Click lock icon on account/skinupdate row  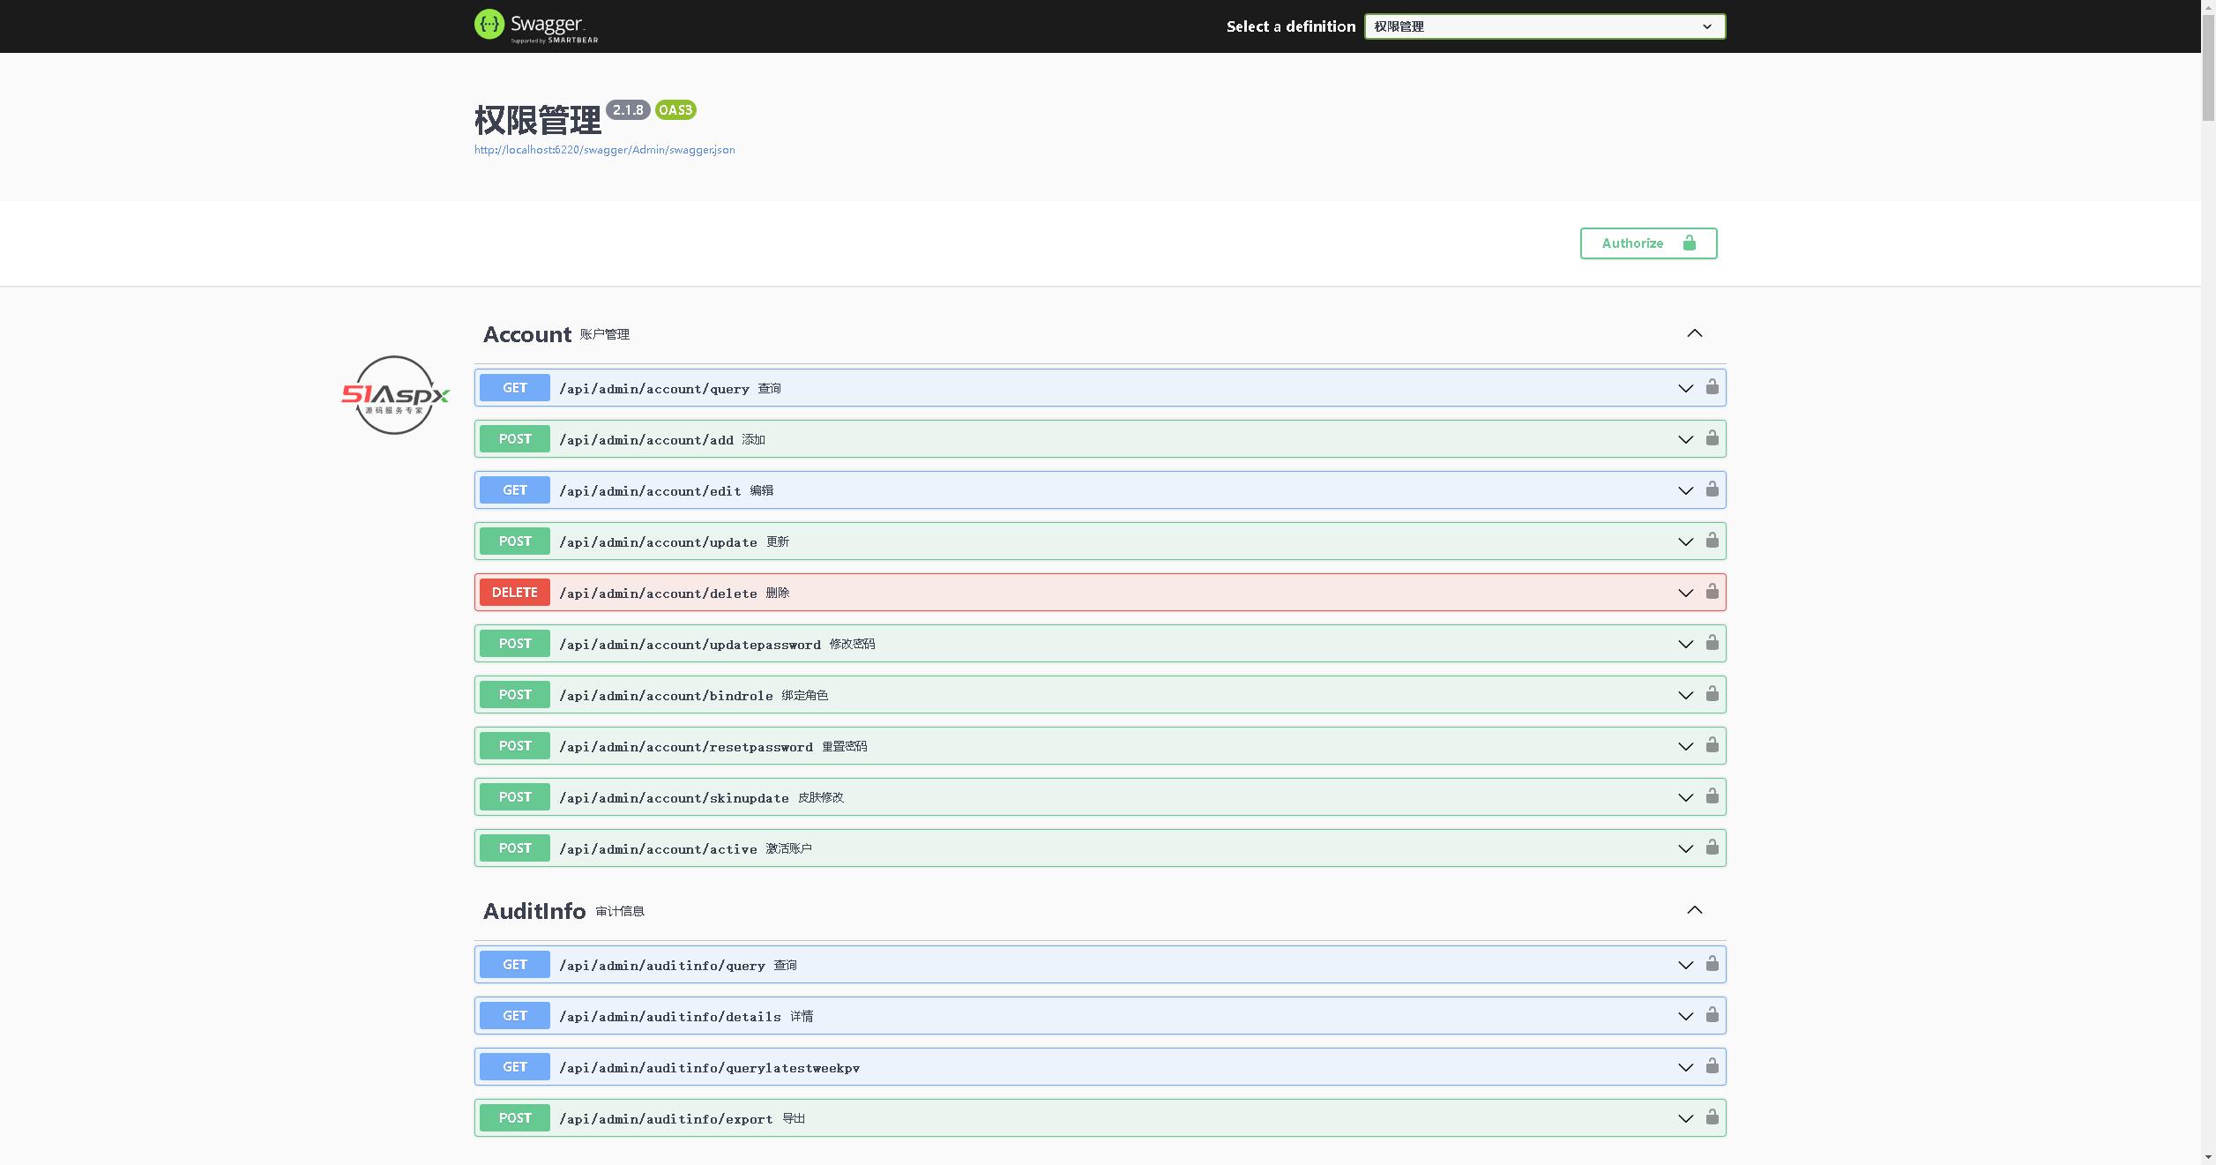pos(1712,796)
